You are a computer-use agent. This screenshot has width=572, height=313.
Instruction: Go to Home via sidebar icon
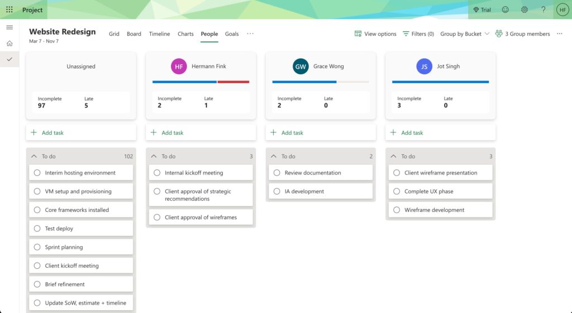point(9,44)
